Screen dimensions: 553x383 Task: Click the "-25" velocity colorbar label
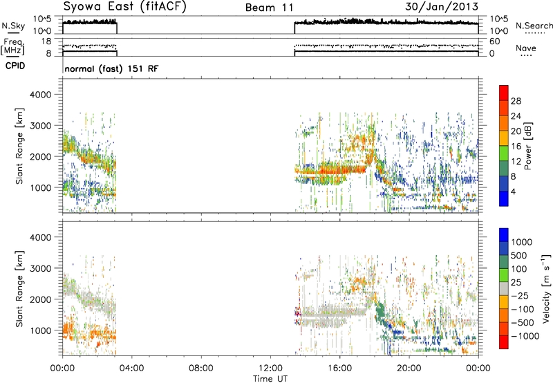519,296
